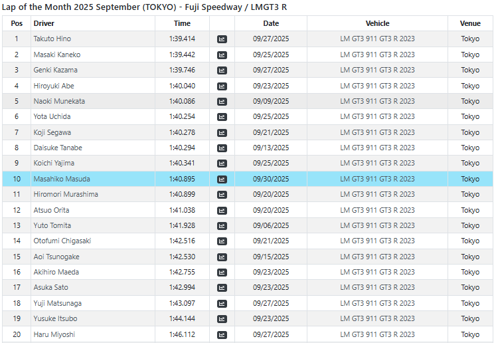
Task: Click the Venue column header
Action: (x=470, y=23)
